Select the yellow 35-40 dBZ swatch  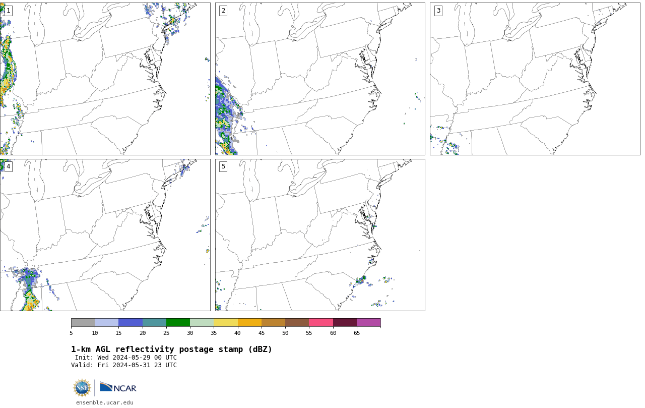226,323
